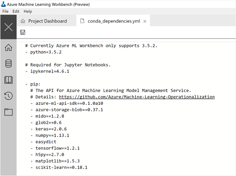236x176 pixels.
Task: Click the ipykernel=4.6.1 line
Action: [x=47, y=72]
